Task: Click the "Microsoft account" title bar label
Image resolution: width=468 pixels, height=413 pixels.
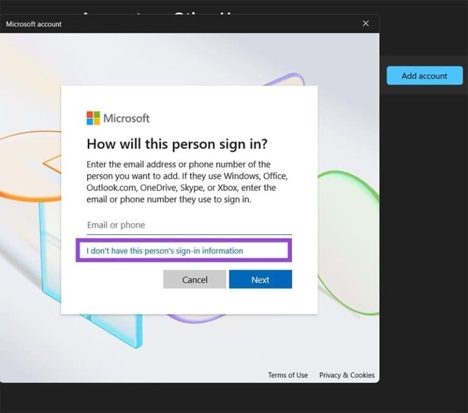Action: [34, 24]
